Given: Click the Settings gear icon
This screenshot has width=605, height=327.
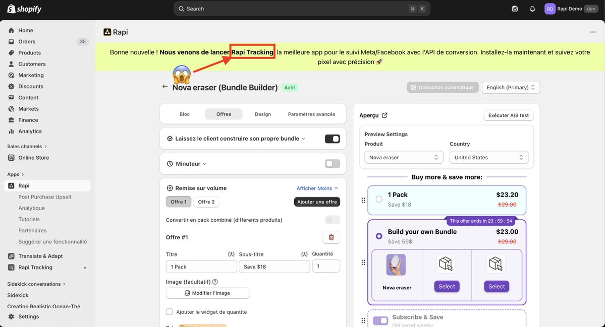Looking at the screenshot, I should [x=11, y=316].
